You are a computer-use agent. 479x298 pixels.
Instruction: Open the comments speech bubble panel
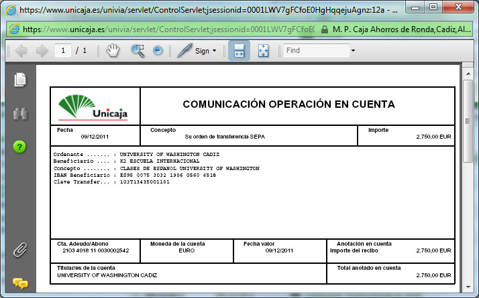click(x=20, y=283)
